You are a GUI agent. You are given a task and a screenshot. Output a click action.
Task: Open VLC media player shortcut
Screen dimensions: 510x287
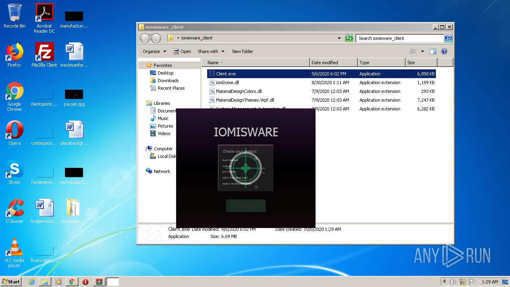(14, 253)
